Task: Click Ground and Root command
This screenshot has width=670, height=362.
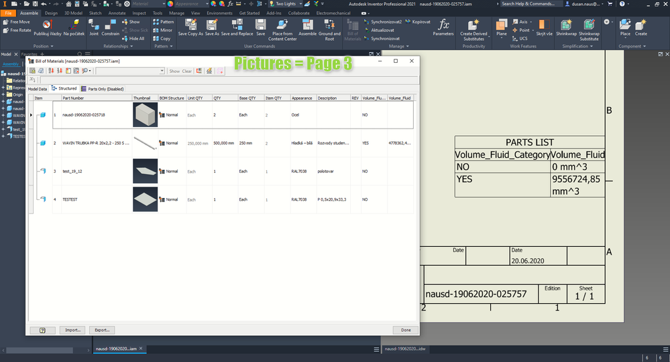Action: 329,30
